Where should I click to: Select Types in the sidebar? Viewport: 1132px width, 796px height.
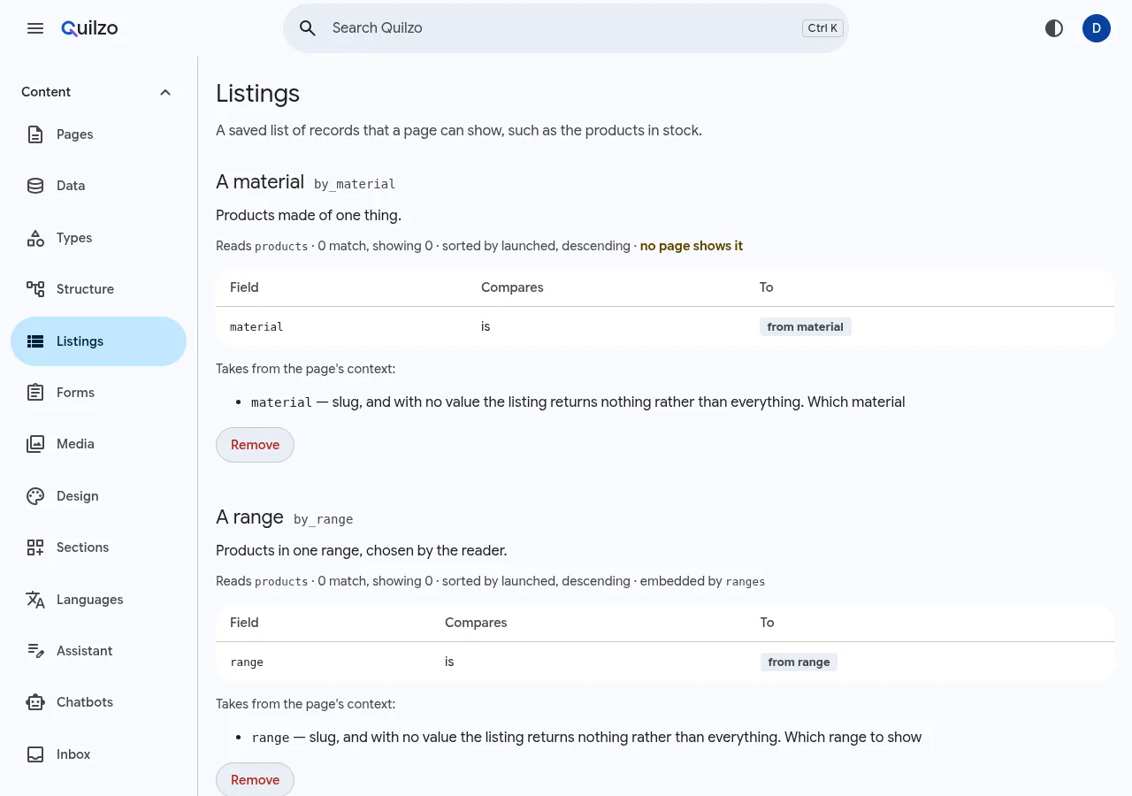98,238
